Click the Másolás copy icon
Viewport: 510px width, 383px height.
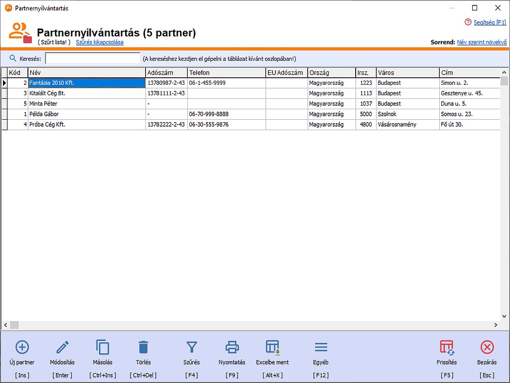tap(103, 347)
